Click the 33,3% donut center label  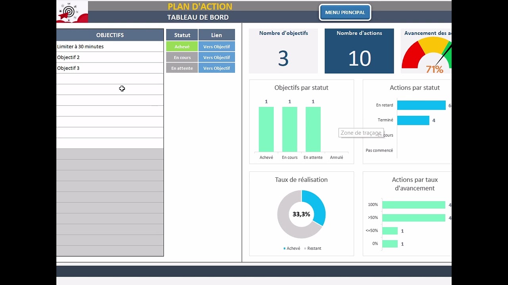click(x=301, y=214)
